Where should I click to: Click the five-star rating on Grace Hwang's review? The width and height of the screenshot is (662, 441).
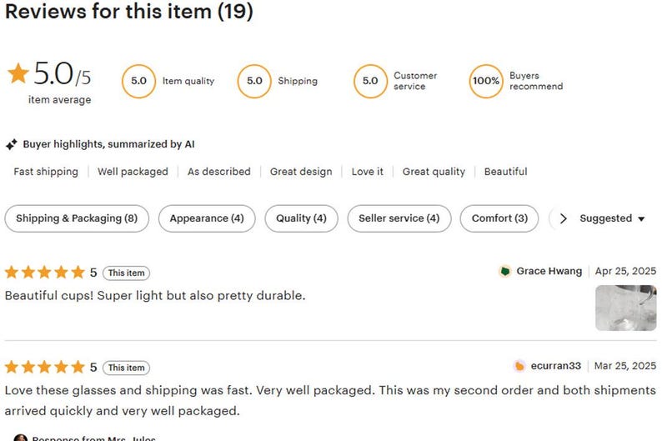(x=45, y=273)
